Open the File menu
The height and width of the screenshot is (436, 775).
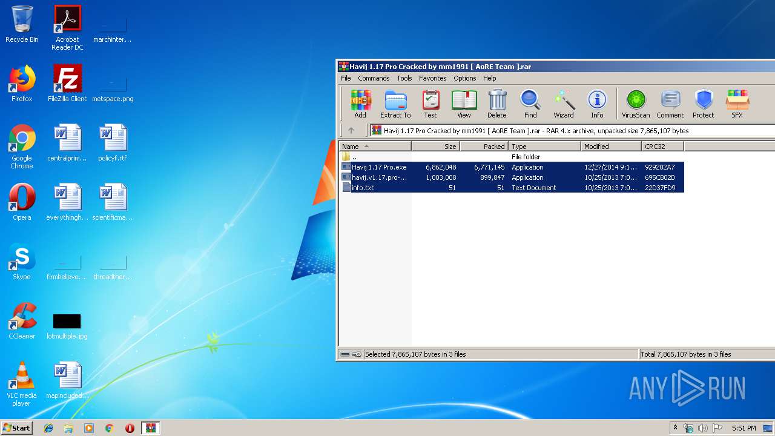(x=346, y=78)
